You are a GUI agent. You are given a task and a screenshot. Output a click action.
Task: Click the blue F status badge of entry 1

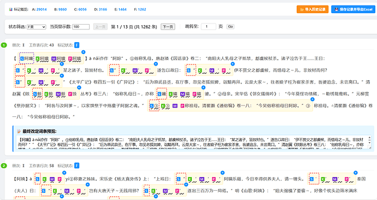tap(76, 45)
